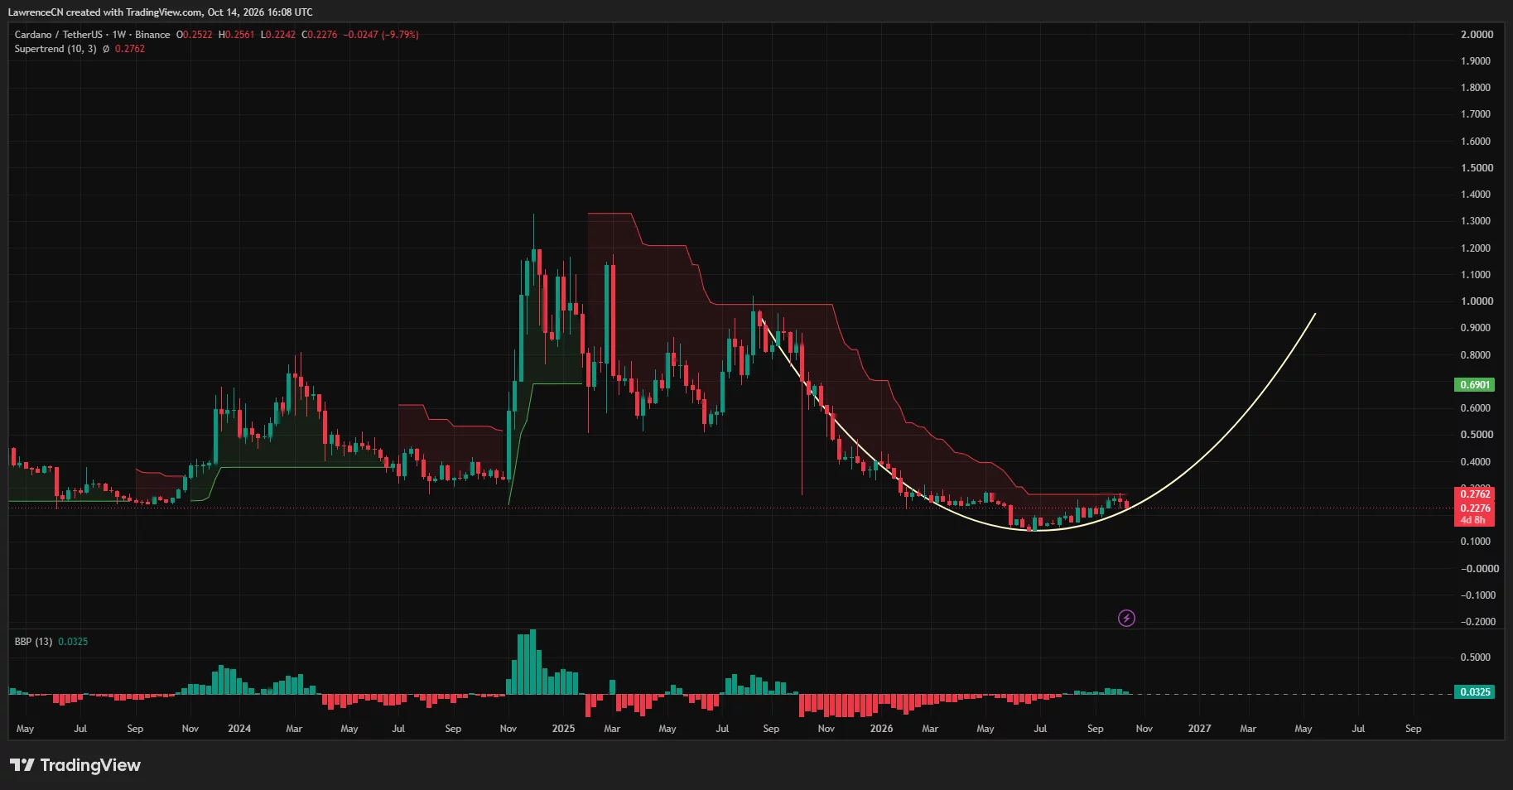Click the 0.2276 current price tag

tap(1475, 508)
